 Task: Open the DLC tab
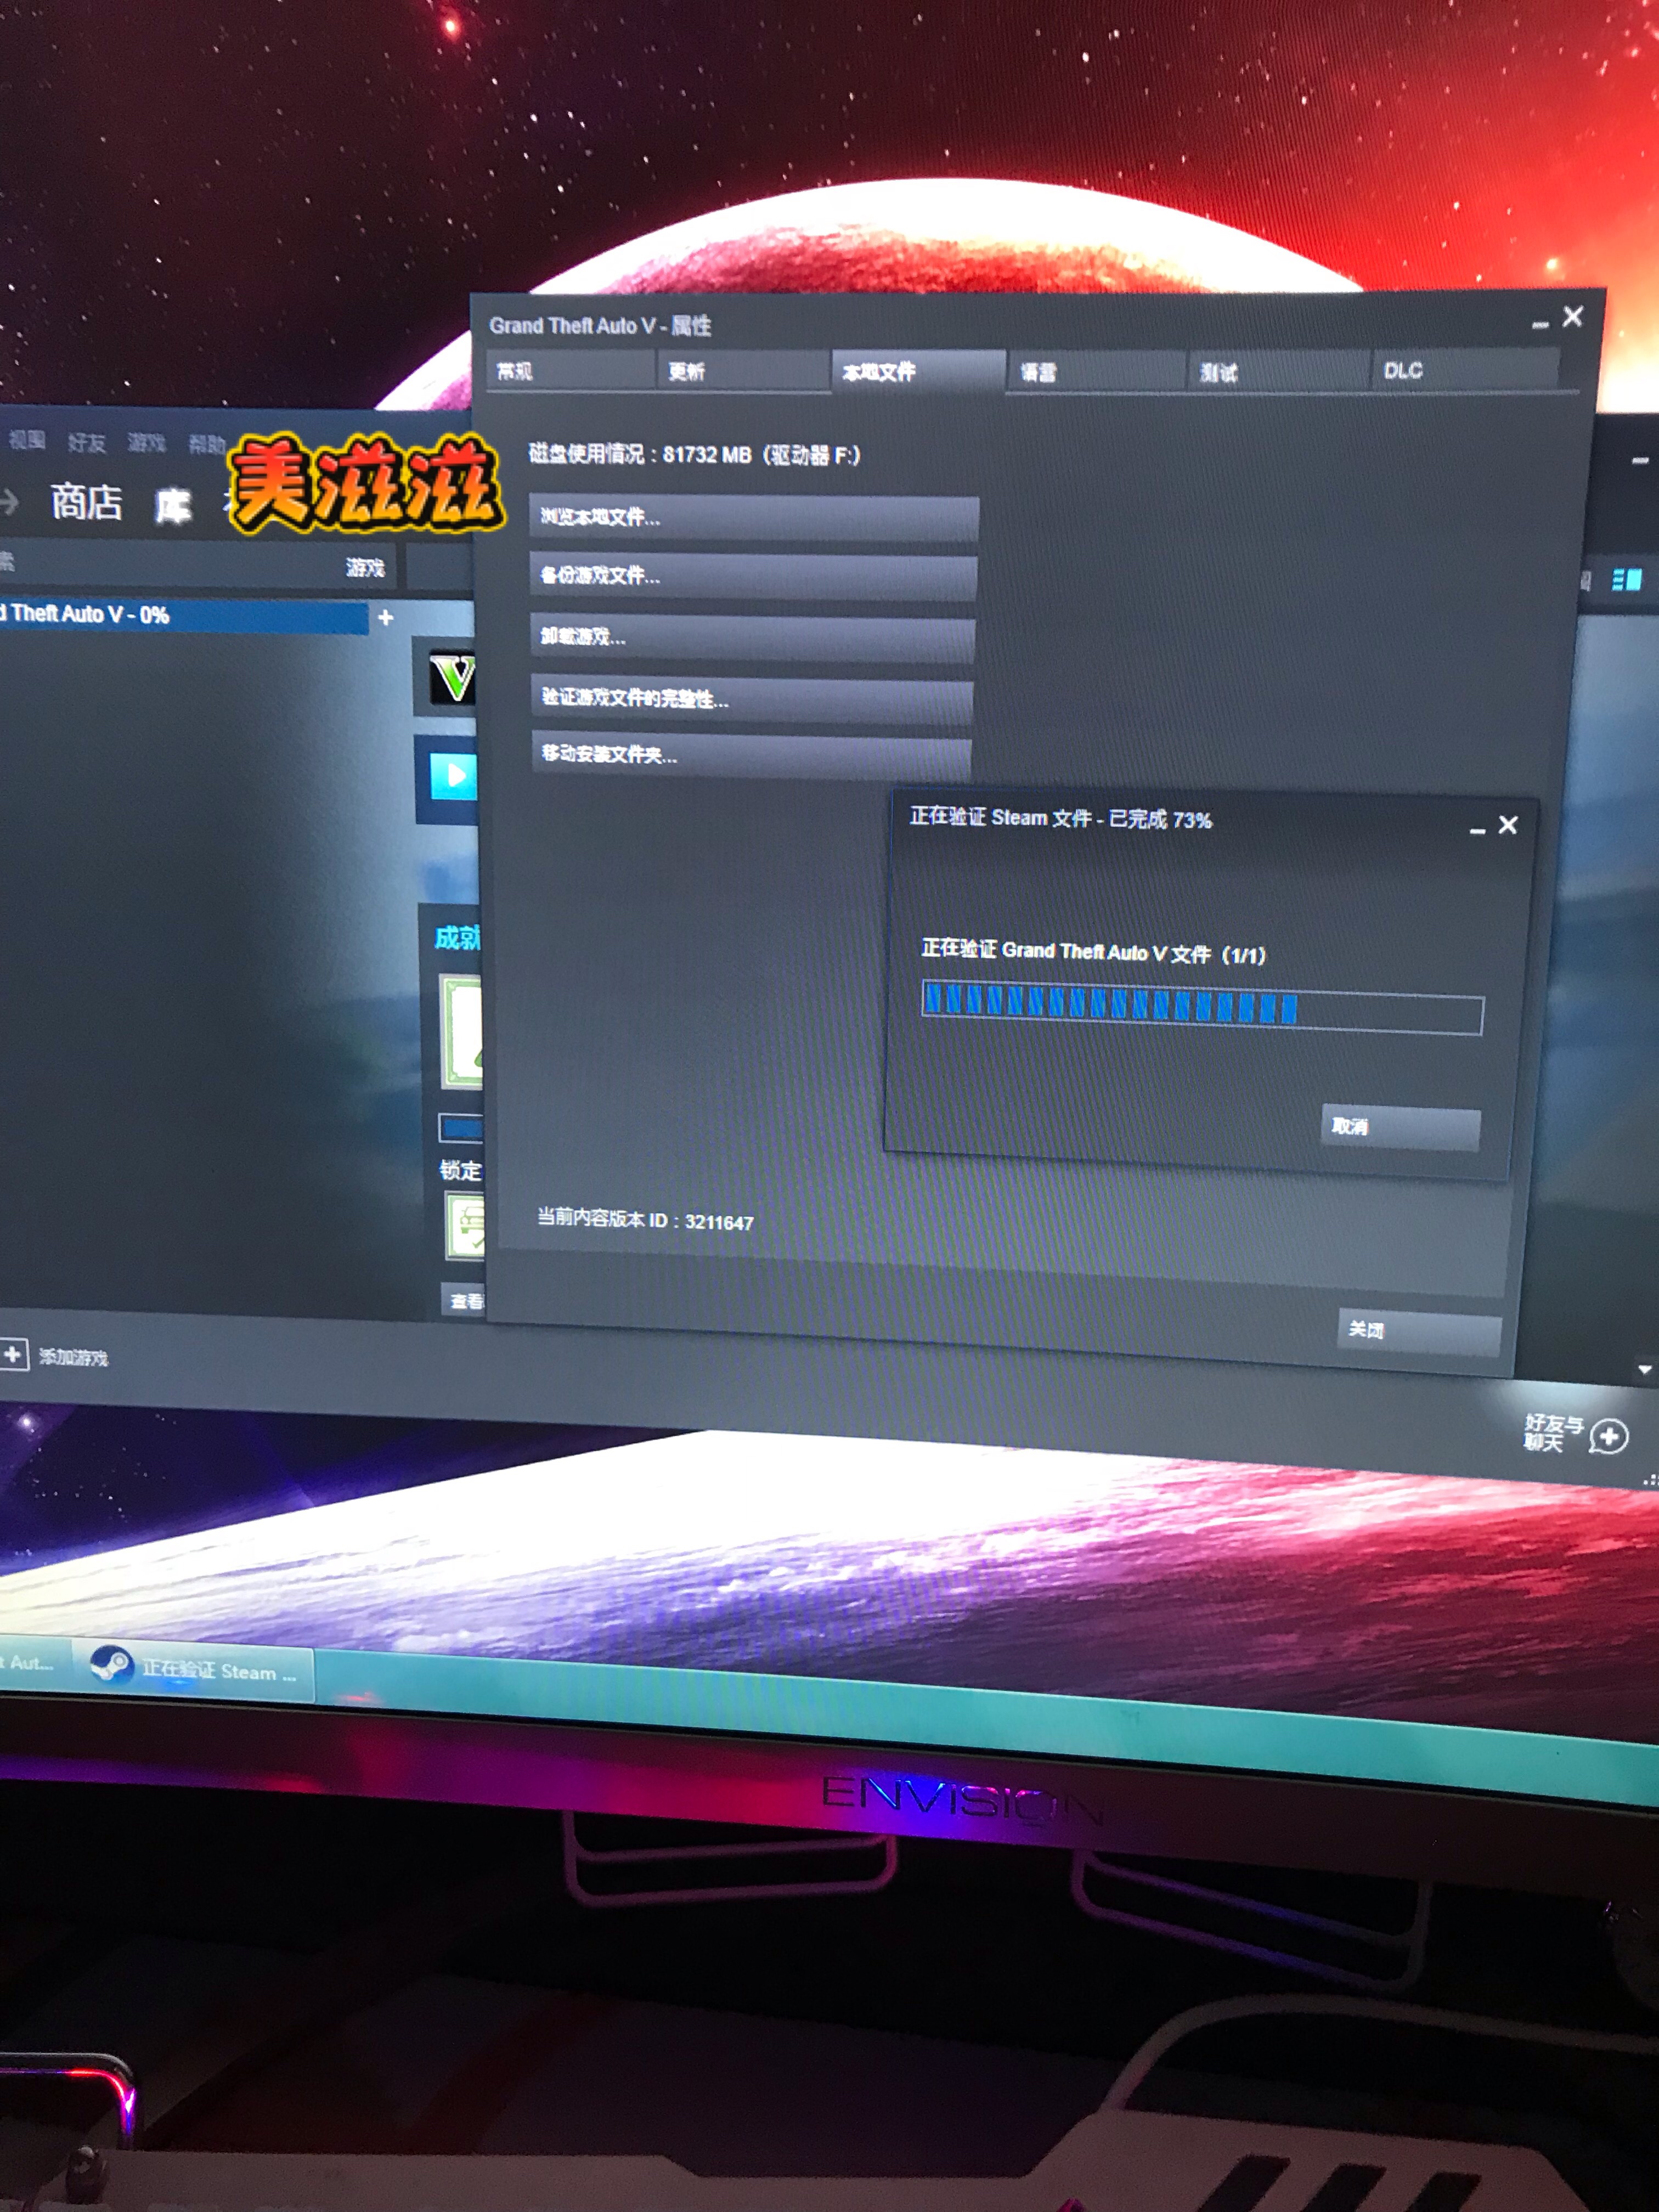[x=1464, y=370]
